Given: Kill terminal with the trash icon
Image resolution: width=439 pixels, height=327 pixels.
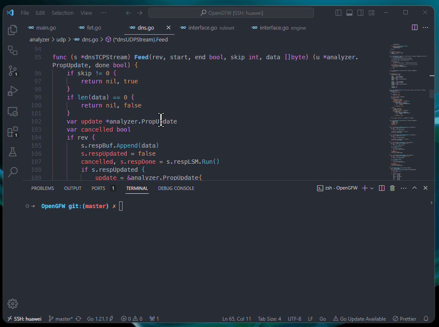Looking at the screenshot, I should (392, 188).
